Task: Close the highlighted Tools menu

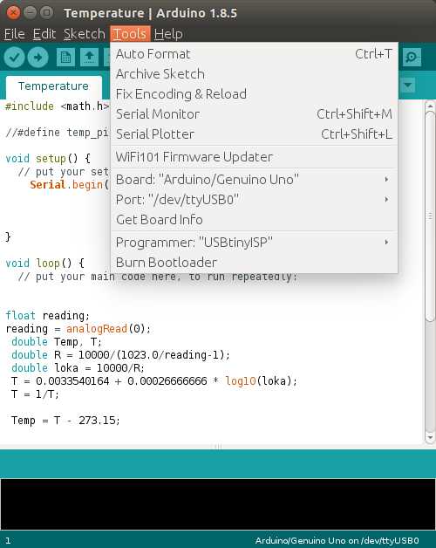Action: 130,34
